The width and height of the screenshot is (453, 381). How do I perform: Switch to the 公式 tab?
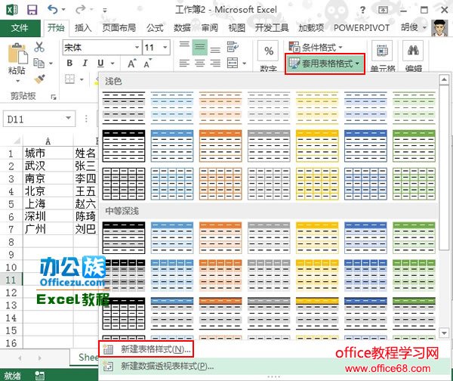pos(155,28)
